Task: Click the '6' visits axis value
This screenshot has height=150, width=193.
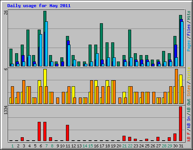Action: 6,69
